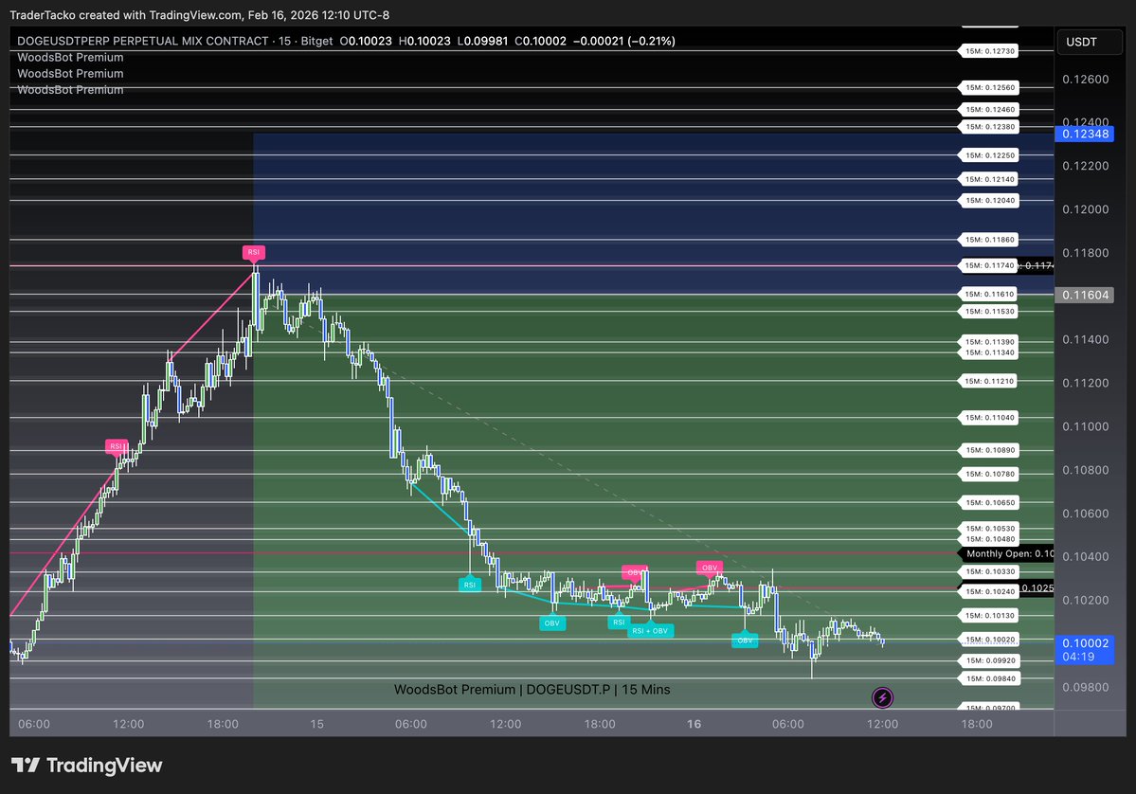Select the purple lightning quick-trade icon

coord(882,697)
